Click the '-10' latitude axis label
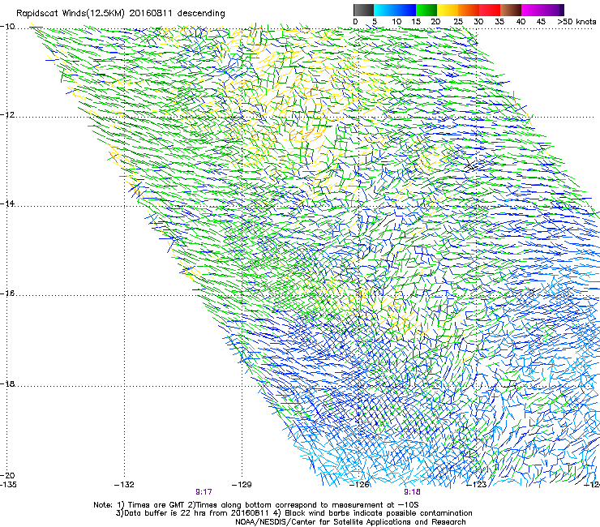The width and height of the screenshot is (600, 527). click(7, 27)
